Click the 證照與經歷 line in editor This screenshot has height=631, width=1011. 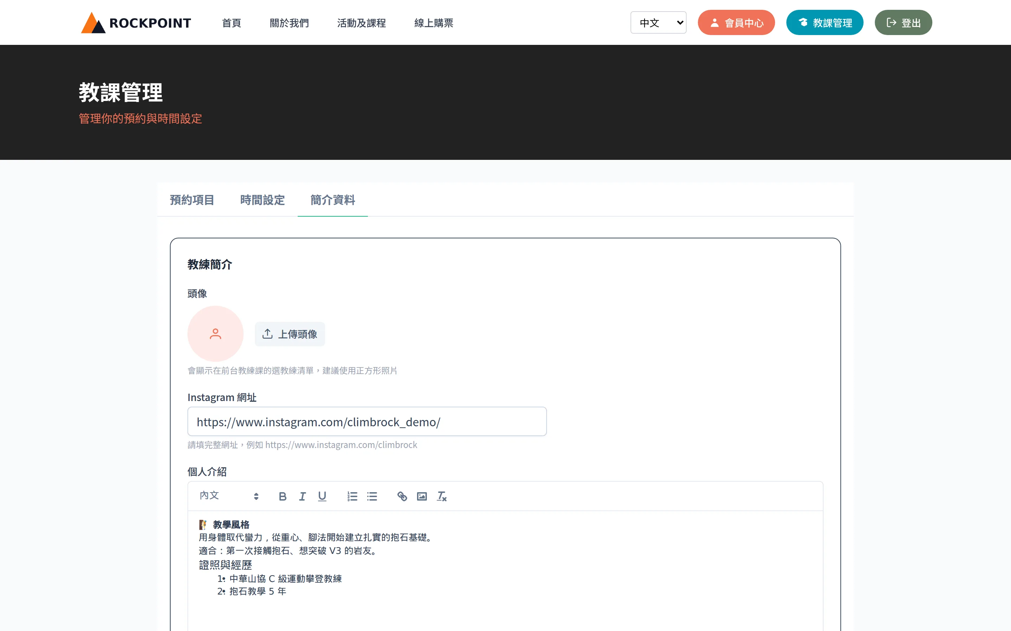226,565
